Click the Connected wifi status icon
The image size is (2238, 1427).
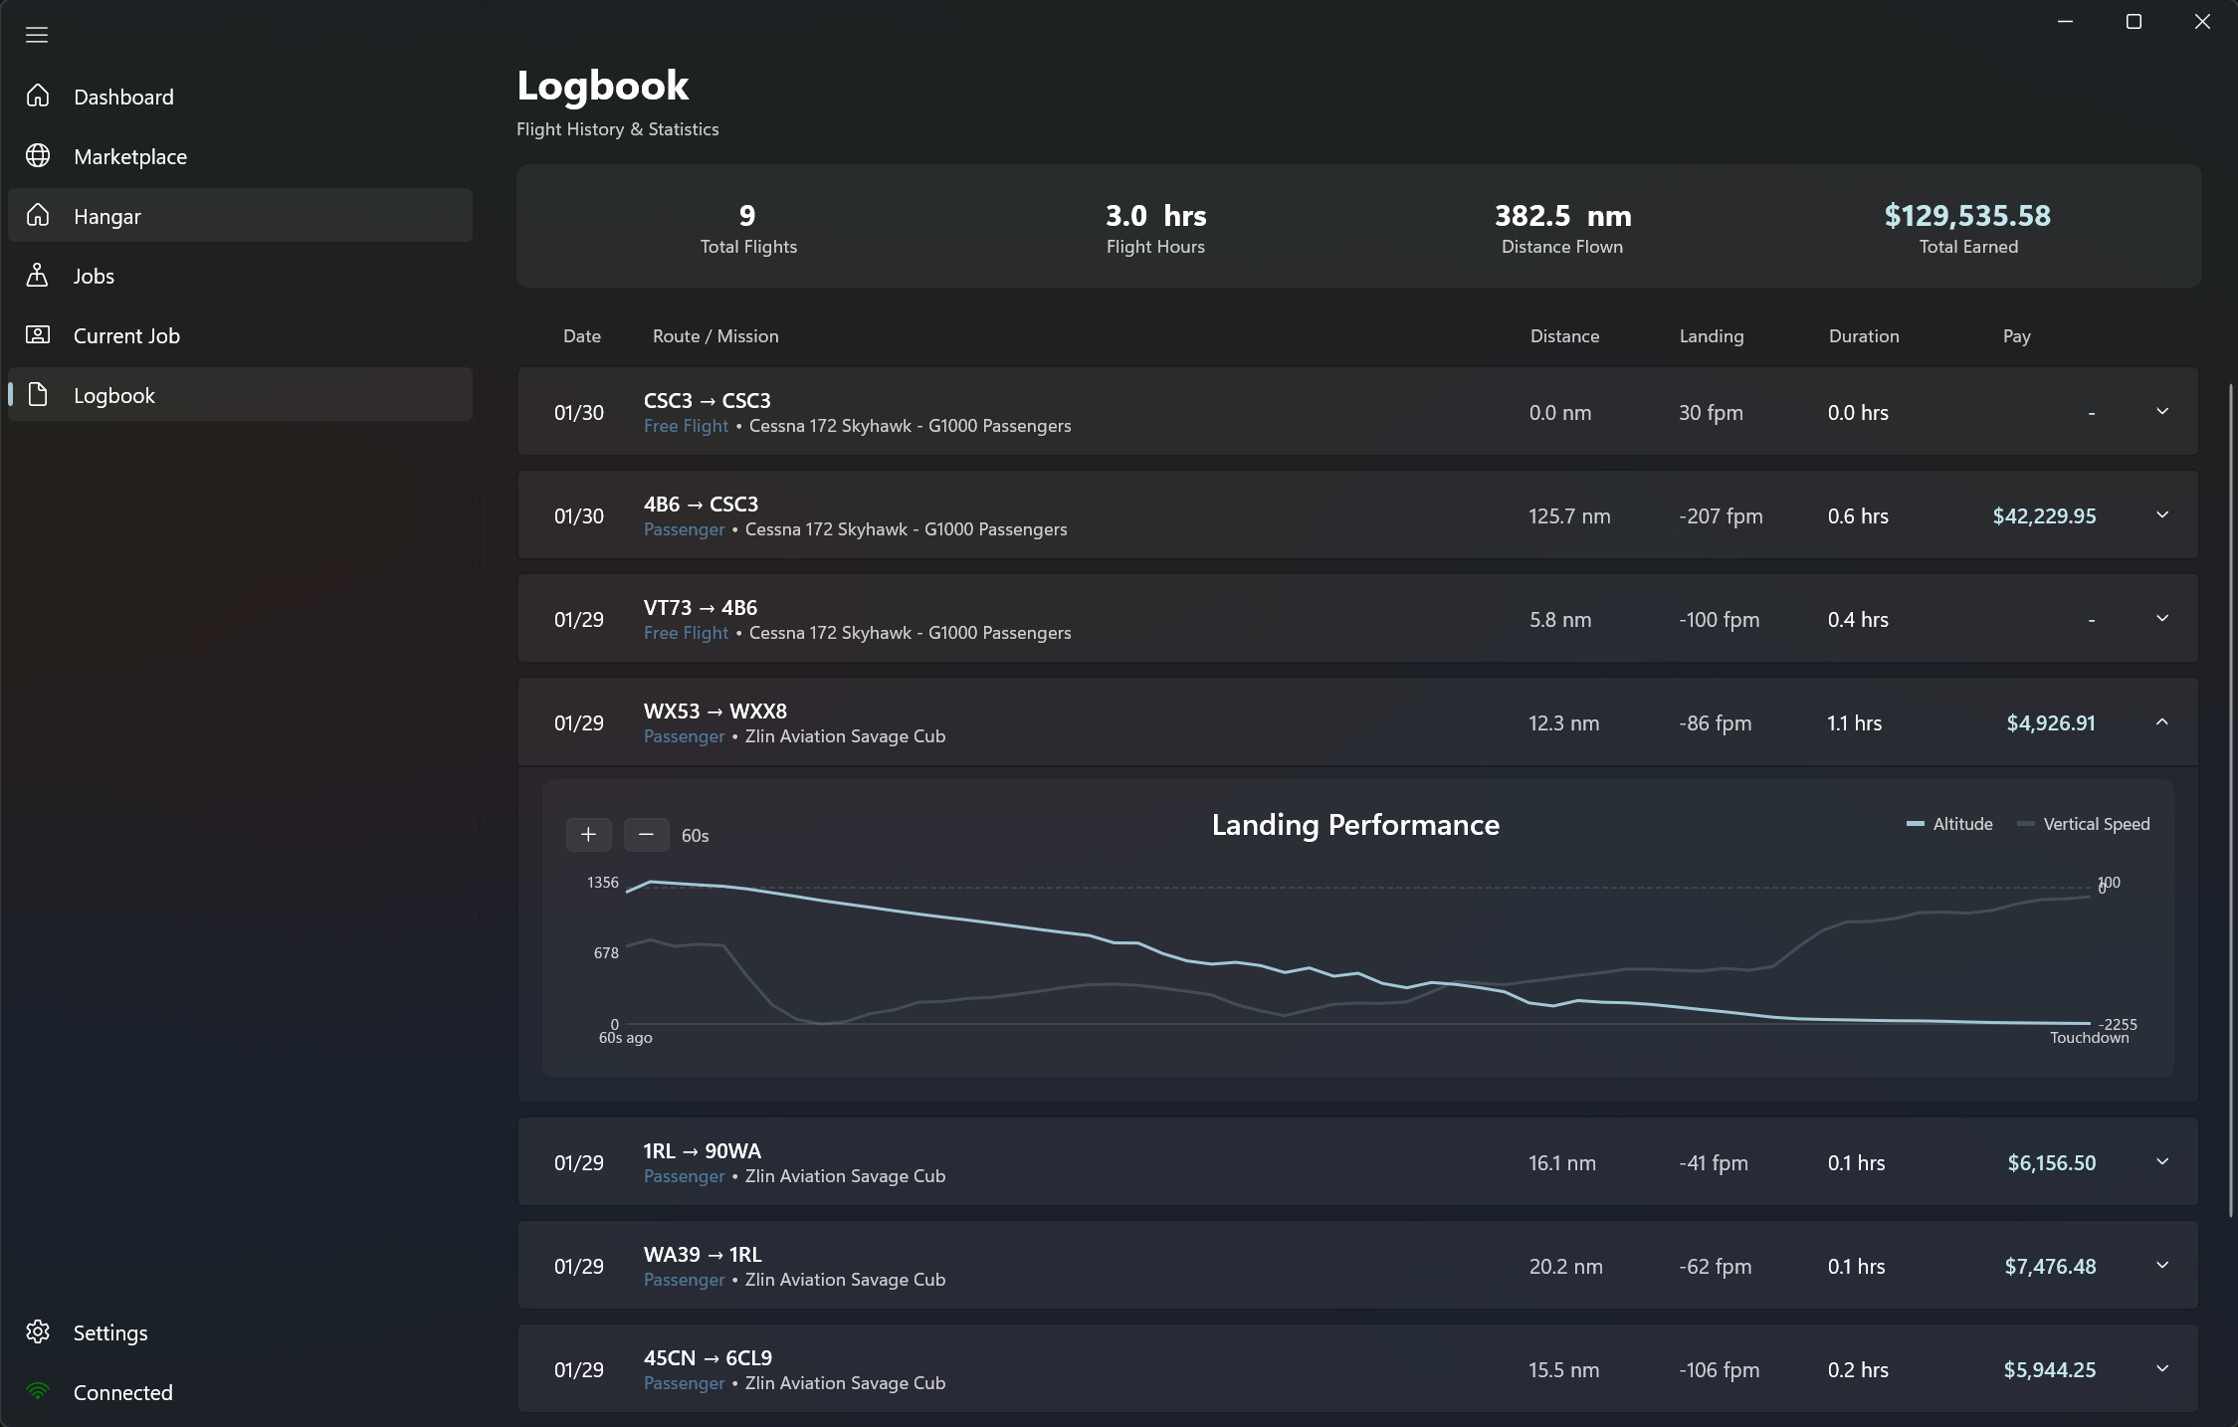pyautogui.click(x=38, y=1392)
